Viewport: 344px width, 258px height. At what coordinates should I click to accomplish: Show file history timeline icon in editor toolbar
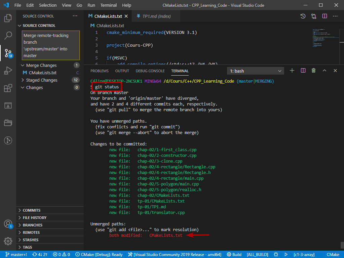click(x=303, y=16)
